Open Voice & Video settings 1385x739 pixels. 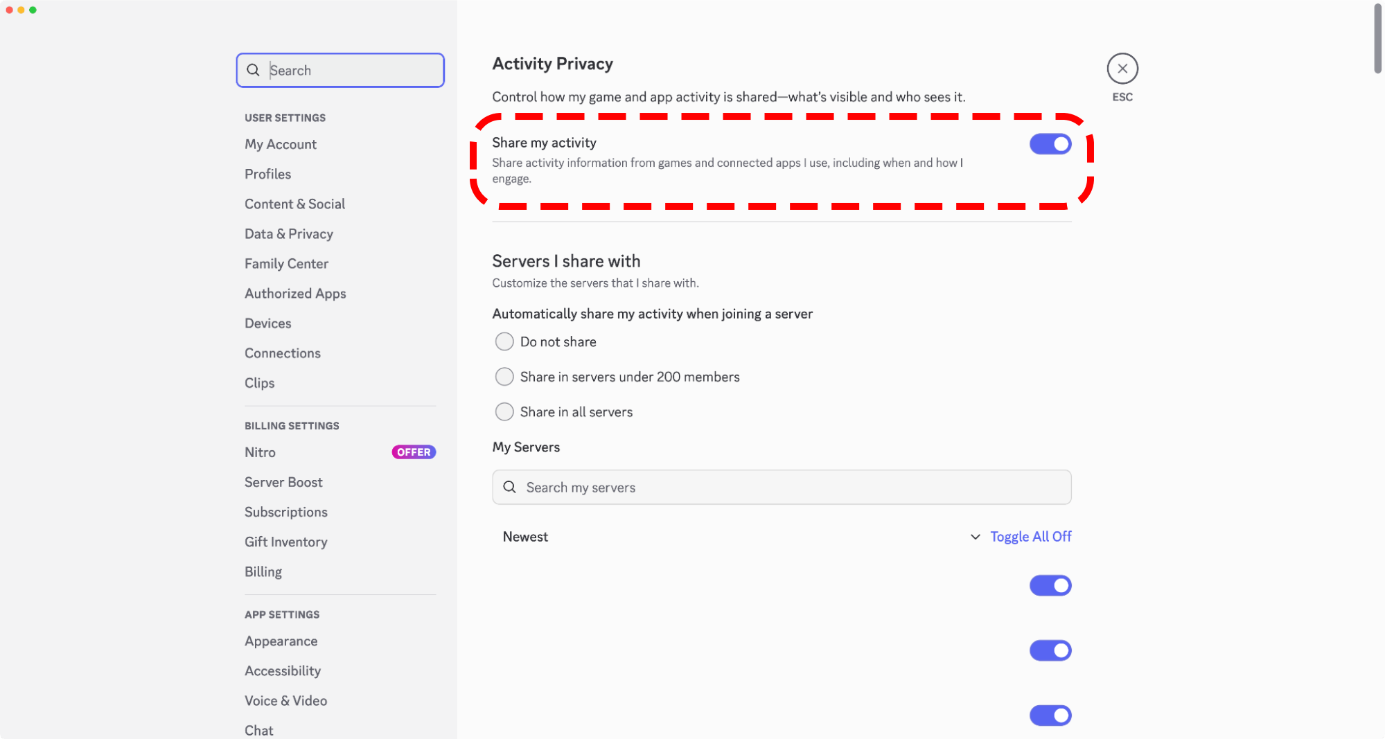click(x=285, y=700)
